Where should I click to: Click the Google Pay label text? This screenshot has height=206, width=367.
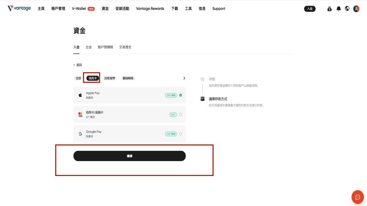point(94,132)
